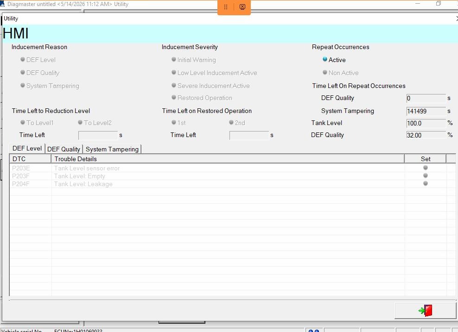
Task: Select the To Level1 indicator
Action: click(23, 122)
